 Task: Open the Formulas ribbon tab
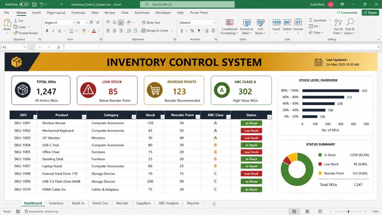click(x=78, y=13)
